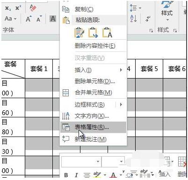This screenshot has width=188, height=180.
Task: Toggle italic in the mini toolbar
Action: click(x=76, y=175)
